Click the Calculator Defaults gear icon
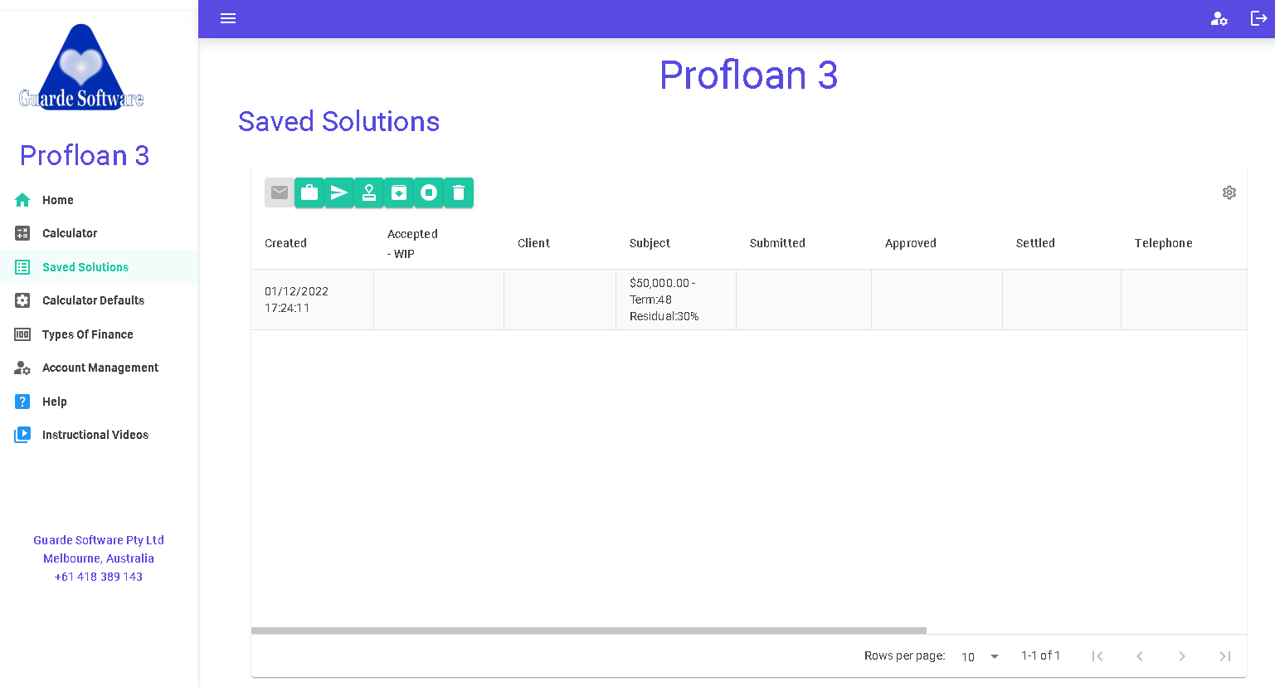1275x687 pixels. (22, 300)
